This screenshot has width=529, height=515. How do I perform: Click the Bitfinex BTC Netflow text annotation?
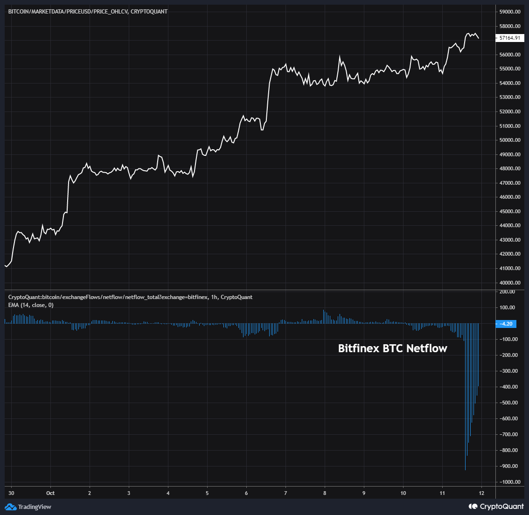coord(392,348)
